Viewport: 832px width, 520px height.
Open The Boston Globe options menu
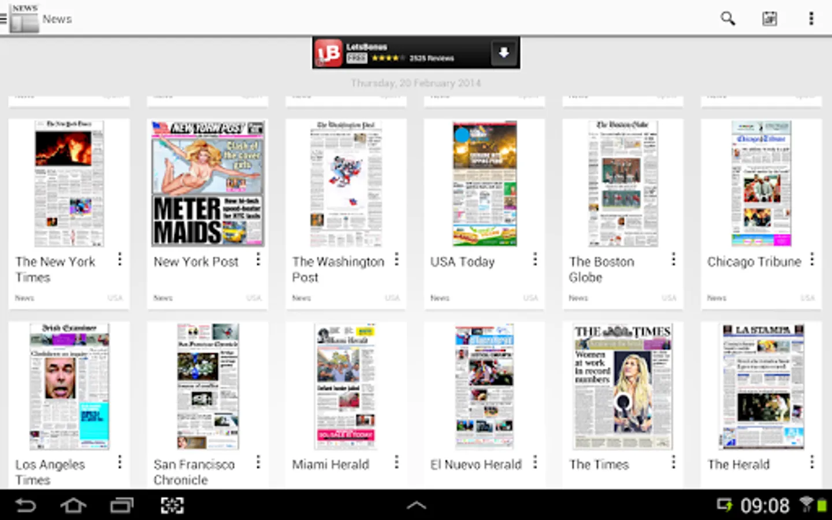(674, 259)
